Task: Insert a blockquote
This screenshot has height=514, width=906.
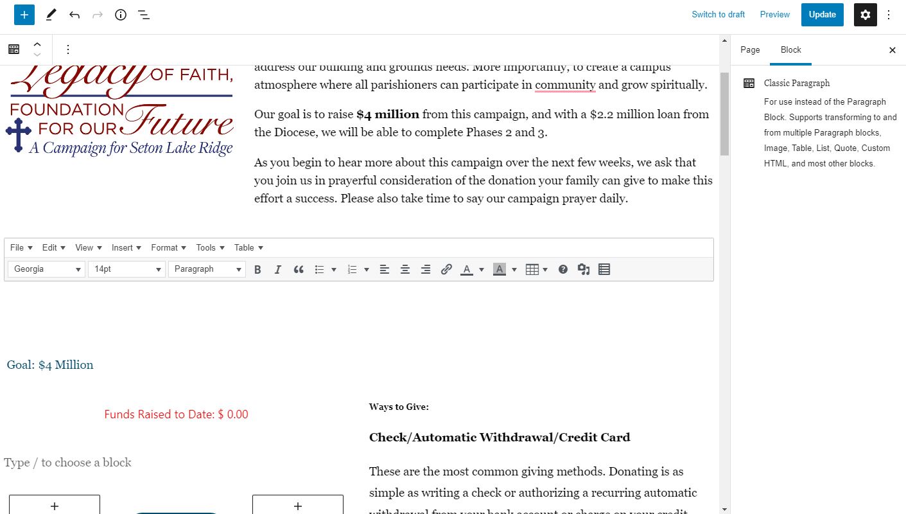Action: (299, 270)
